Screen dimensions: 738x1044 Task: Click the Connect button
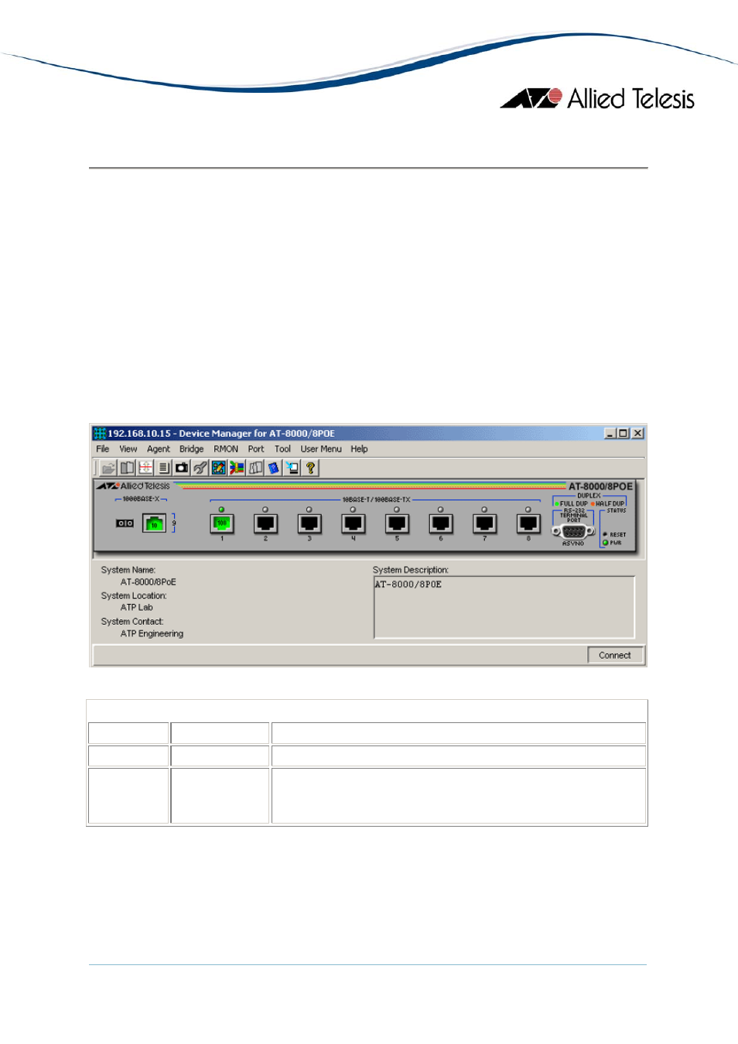(615, 655)
